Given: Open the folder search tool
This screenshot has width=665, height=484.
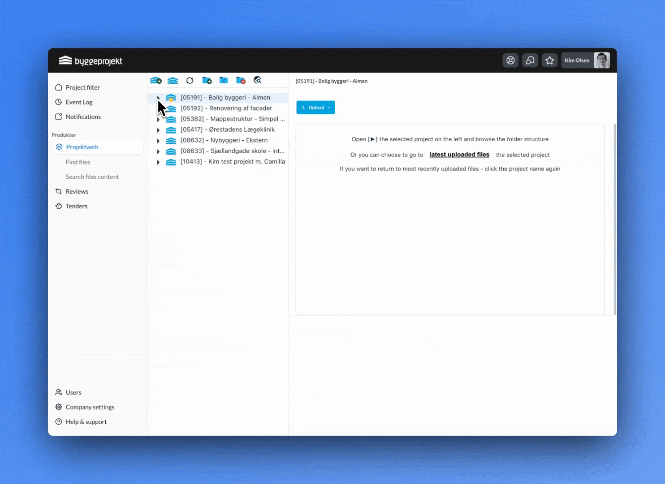Looking at the screenshot, I should tap(258, 80).
